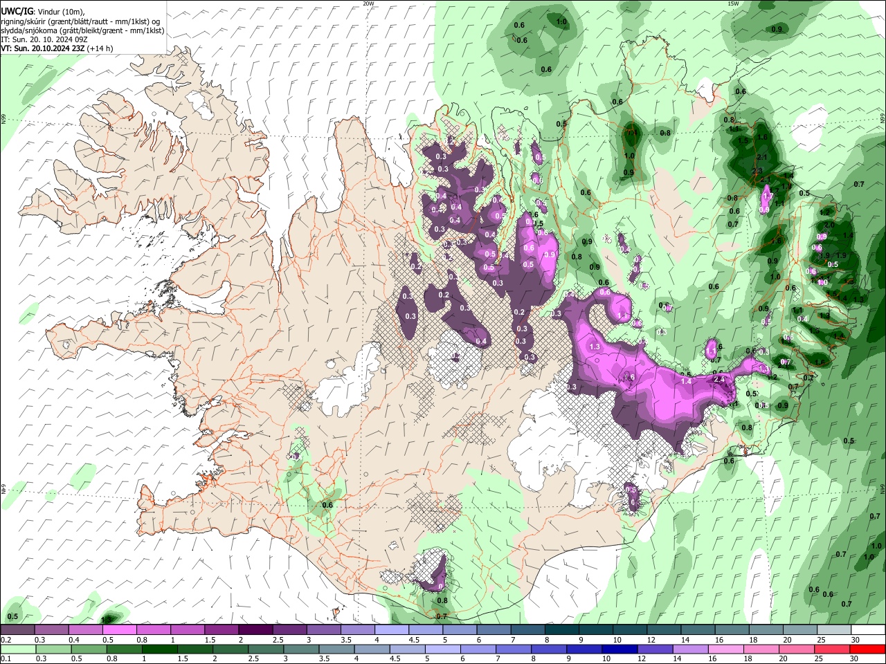Pick the darkest green 1 rain-scale swatch
The image size is (886, 664).
[x=159, y=649]
